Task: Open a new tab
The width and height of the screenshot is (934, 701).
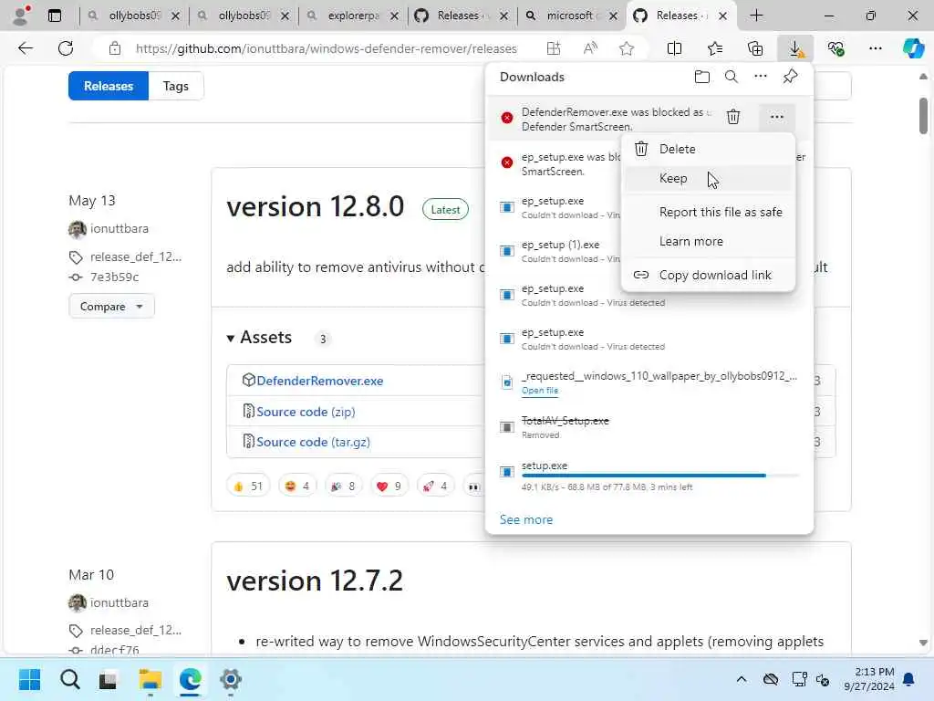Action: coord(756,16)
